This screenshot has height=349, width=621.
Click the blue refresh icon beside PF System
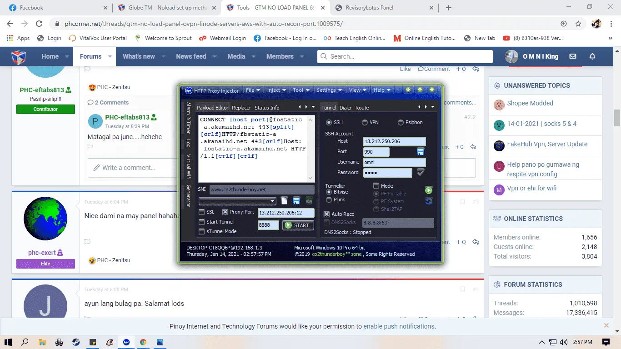tap(429, 201)
